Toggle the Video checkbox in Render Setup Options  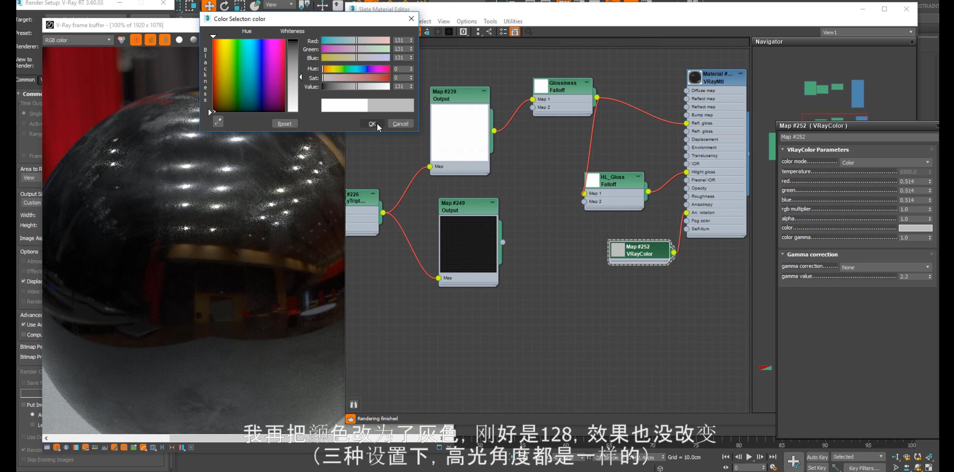pyautogui.click(x=23, y=291)
